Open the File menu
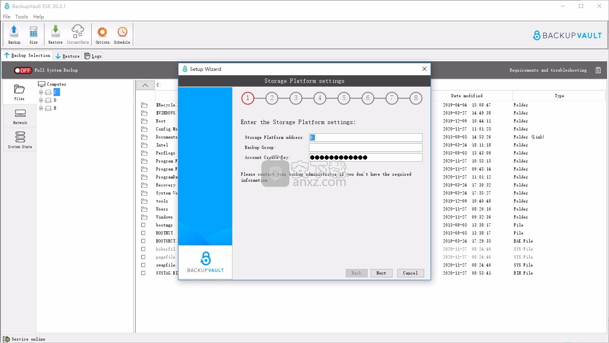 coord(6,16)
